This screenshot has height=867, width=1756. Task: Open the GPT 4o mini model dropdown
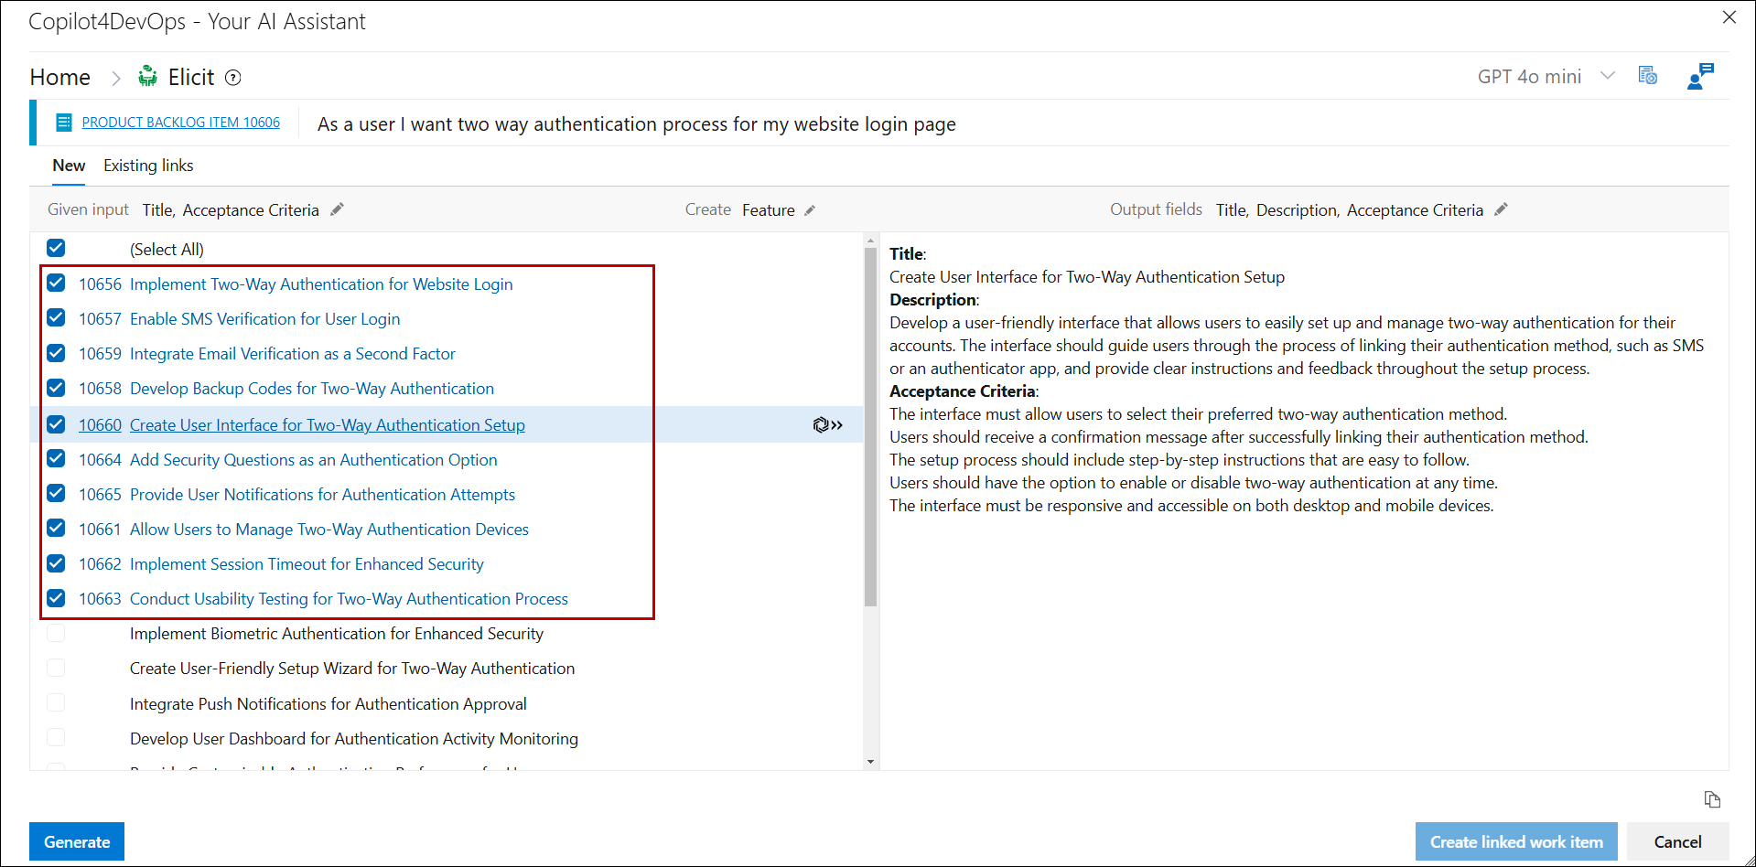click(x=1546, y=77)
